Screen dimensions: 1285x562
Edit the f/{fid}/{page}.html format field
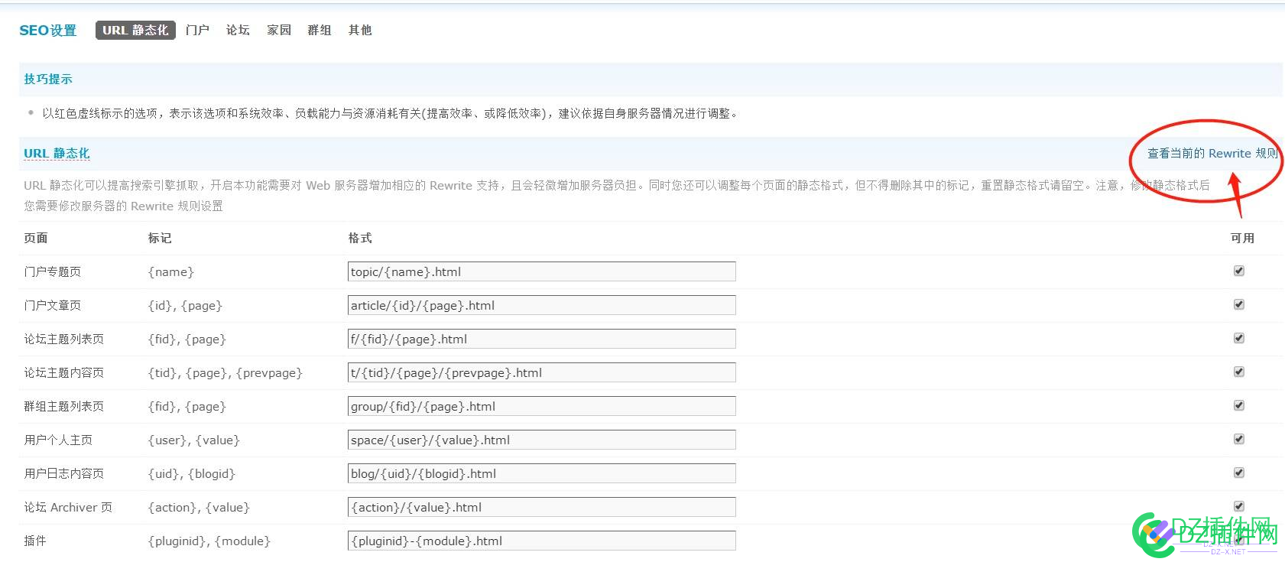pos(542,339)
